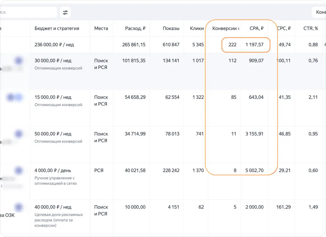Click the total conversions value 222
The height and width of the screenshot is (237, 326).
[232, 45]
